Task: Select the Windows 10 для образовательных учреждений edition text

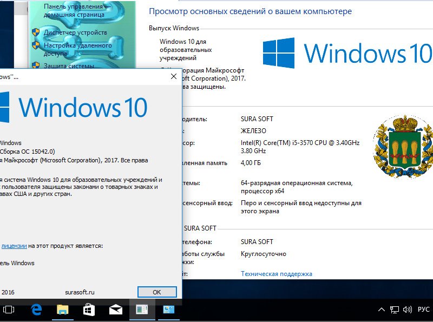Action: click(186, 50)
